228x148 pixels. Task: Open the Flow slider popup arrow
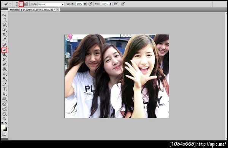coord(111,4)
